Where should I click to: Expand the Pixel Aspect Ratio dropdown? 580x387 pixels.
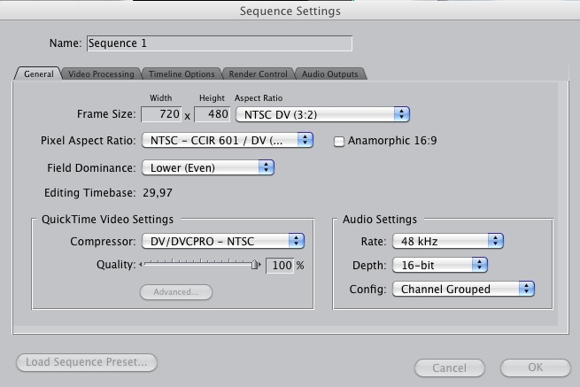pos(227,140)
